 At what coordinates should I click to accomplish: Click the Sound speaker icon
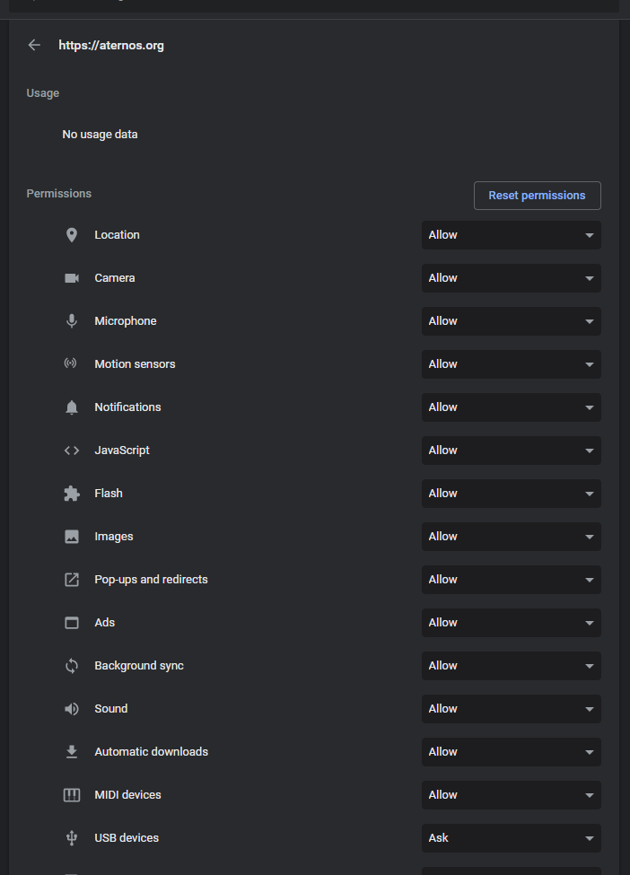[72, 709]
